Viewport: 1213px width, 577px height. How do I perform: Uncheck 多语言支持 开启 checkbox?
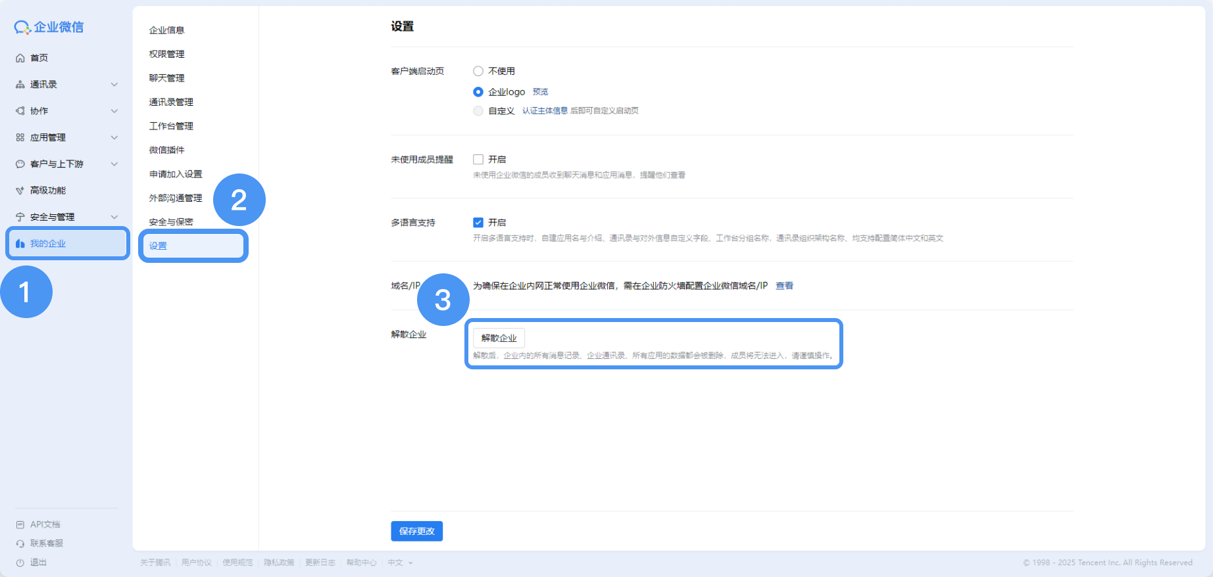tap(478, 223)
